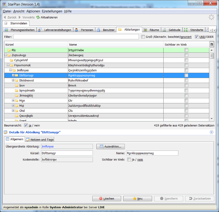Toggle Groß-/Kleinschr. beachtet checkbox

click(x=143, y=37)
